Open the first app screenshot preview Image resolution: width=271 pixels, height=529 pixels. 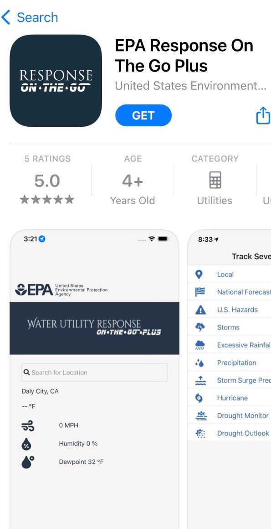pyautogui.click(x=94, y=379)
